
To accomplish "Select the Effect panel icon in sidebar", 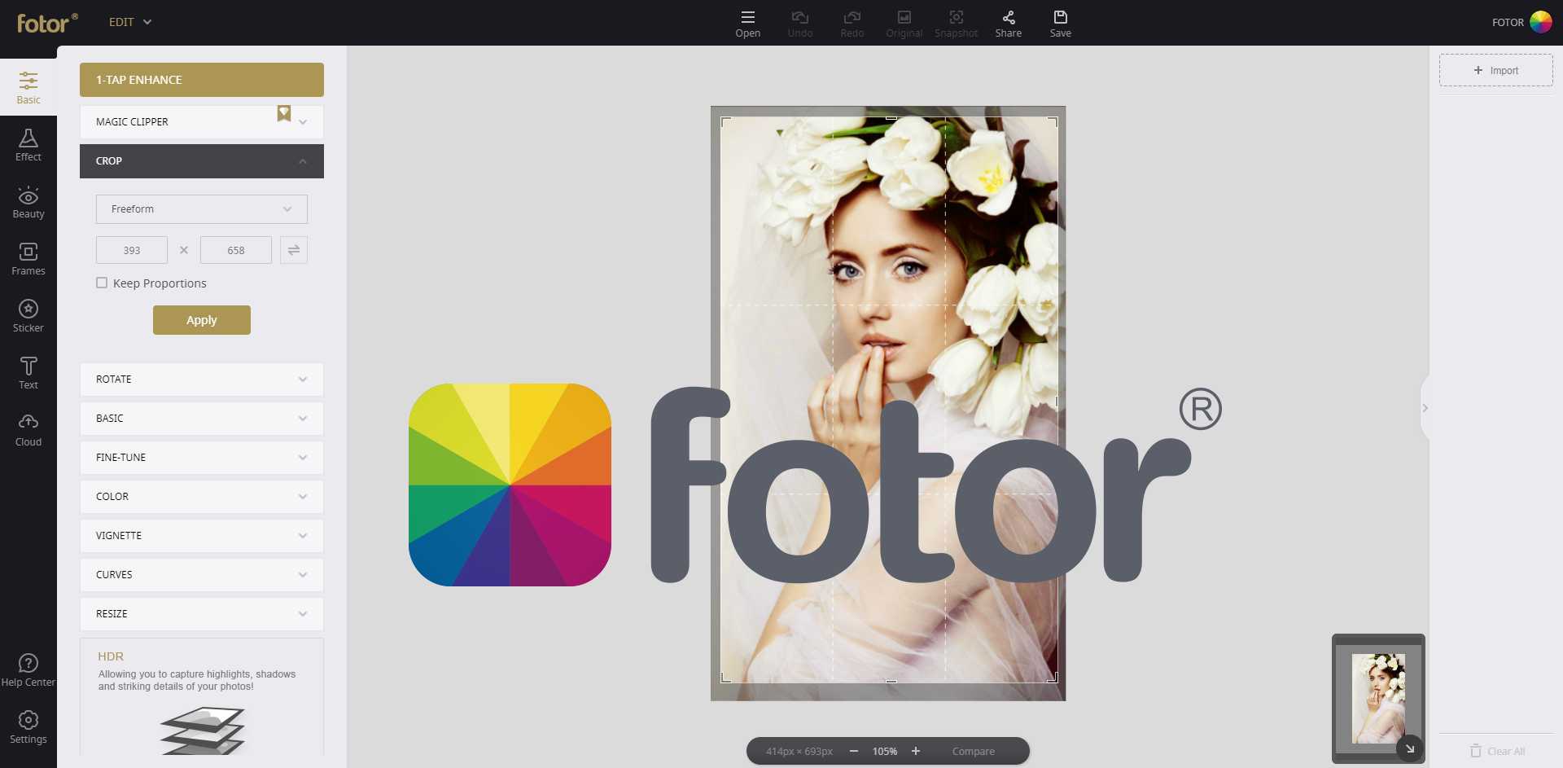I will click(x=28, y=145).
